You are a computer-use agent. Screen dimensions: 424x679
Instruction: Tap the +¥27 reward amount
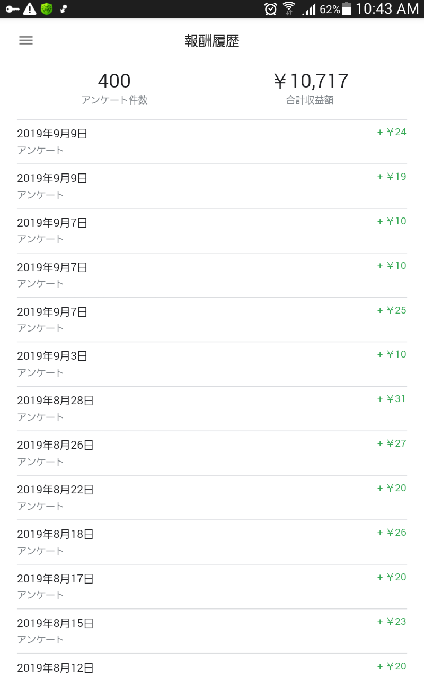click(392, 443)
